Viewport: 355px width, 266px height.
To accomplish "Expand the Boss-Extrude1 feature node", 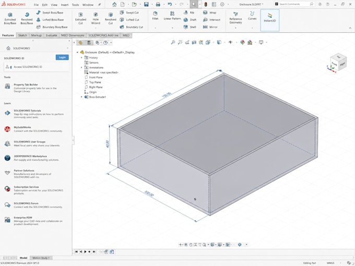I will 82,97.
